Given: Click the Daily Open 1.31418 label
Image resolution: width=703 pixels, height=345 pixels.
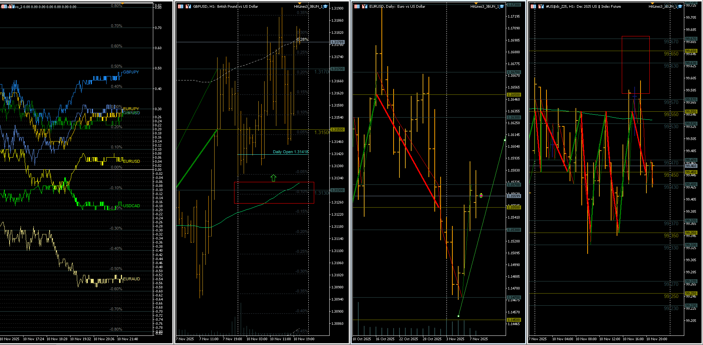Looking at the screenshot, I should pos(290,152).
